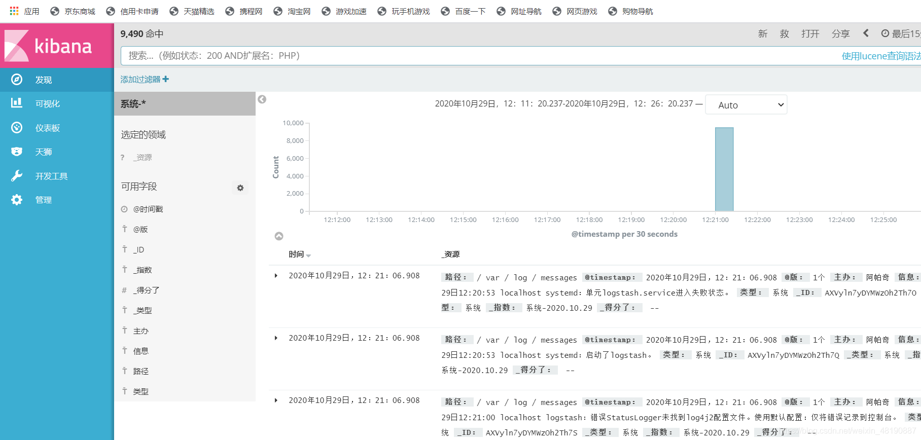Select the @版 field
The image size is (921, 440).
click(x=140, y=230)
